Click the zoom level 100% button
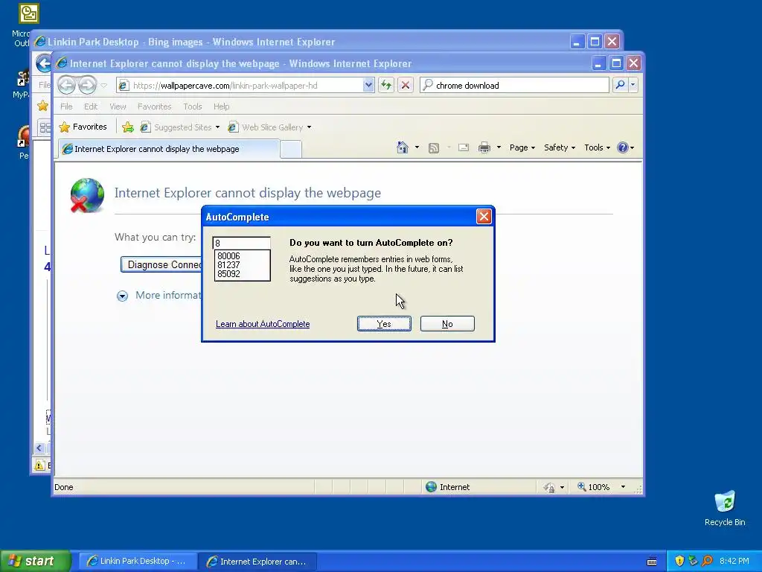The height and width of the screenshot is (572, 762). tap(593, 487)
